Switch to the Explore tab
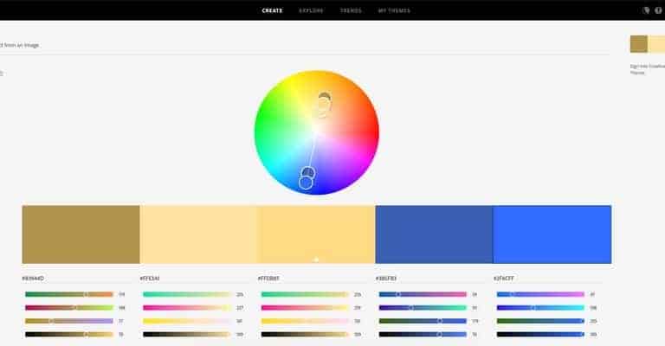Image resolution: width=665 pixels, height=346 pixels. point(312,10)
